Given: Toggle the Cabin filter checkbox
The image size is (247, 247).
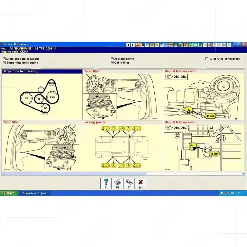Looking at the screenshot, I should pyautogui.click(x=112, y=63).
